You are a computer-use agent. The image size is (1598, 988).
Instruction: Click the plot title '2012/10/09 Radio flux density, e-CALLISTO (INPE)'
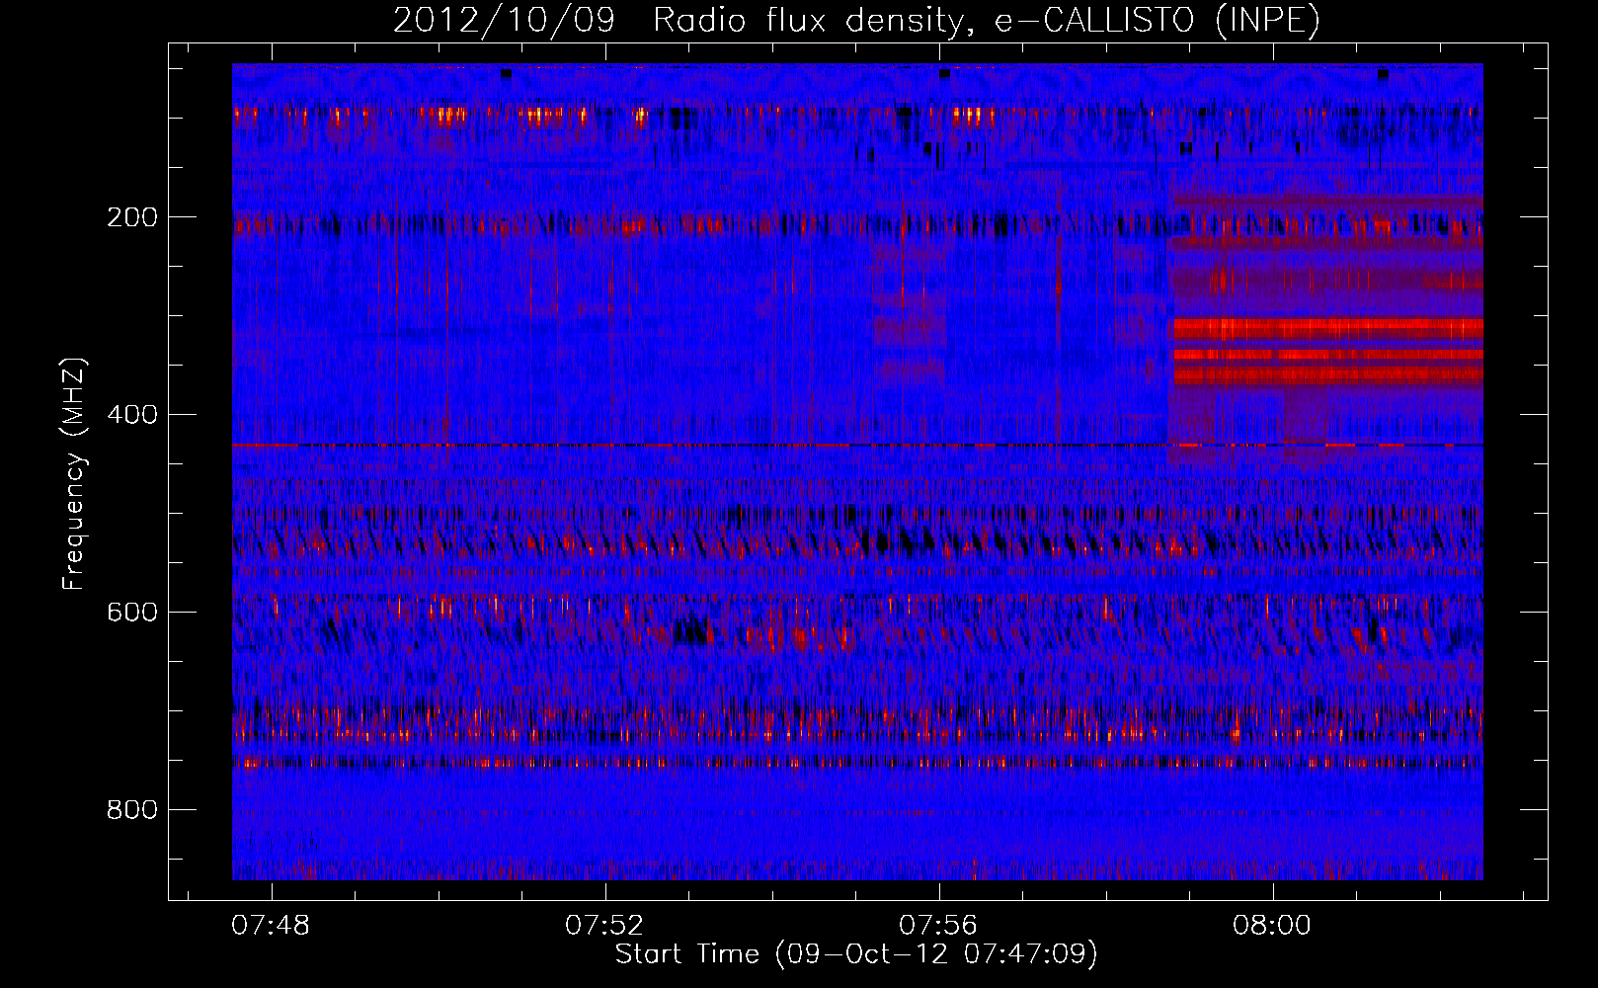[x=856, y=21]
